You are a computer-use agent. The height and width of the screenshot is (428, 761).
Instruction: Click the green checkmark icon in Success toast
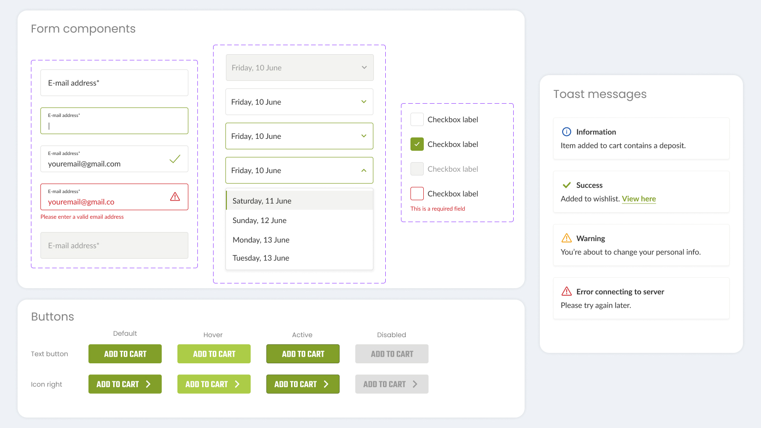click(x=566, y=185)
